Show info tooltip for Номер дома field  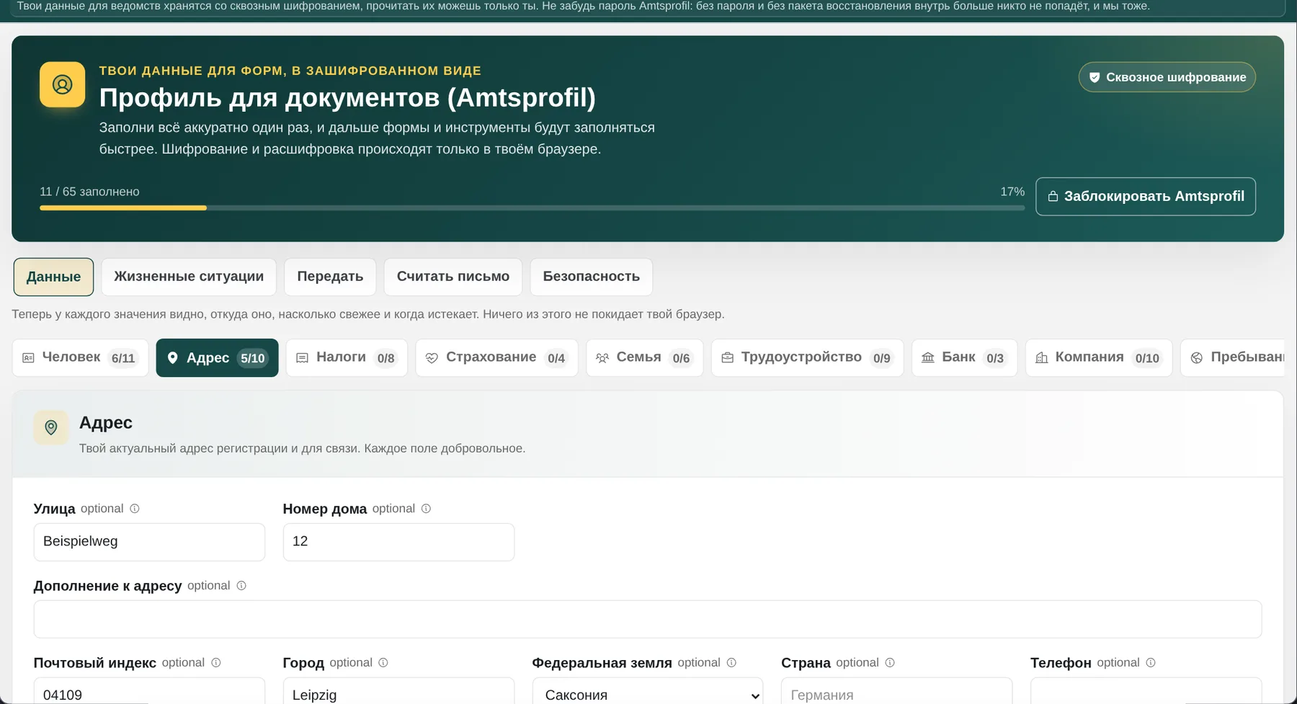(x=426, y=509)
